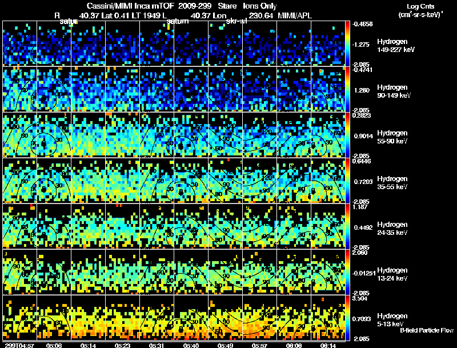Click the MIMI/APL credit text

(295, 15)
